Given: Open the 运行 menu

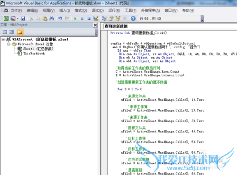Looking at the screenshot, I should (x=114, y=10).
